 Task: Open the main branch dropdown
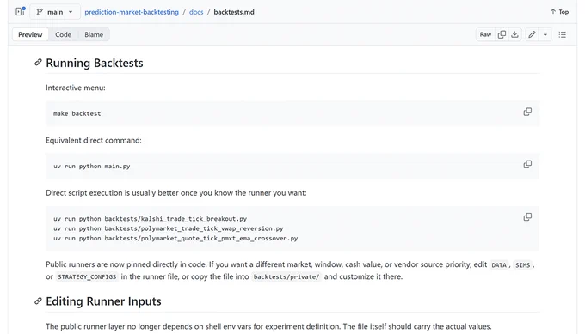coord(54,12)
